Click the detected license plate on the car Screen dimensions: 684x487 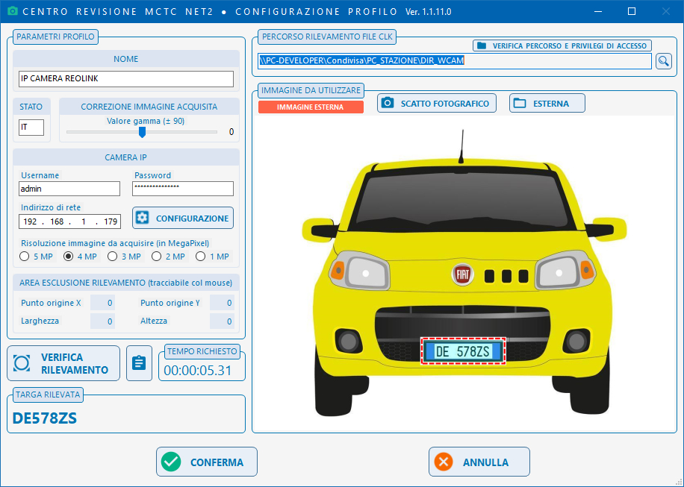click(463, 351)
